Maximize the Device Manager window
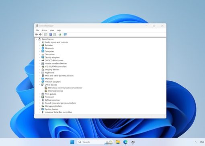Viewport: 205px width, 146px height. [154, 26]
